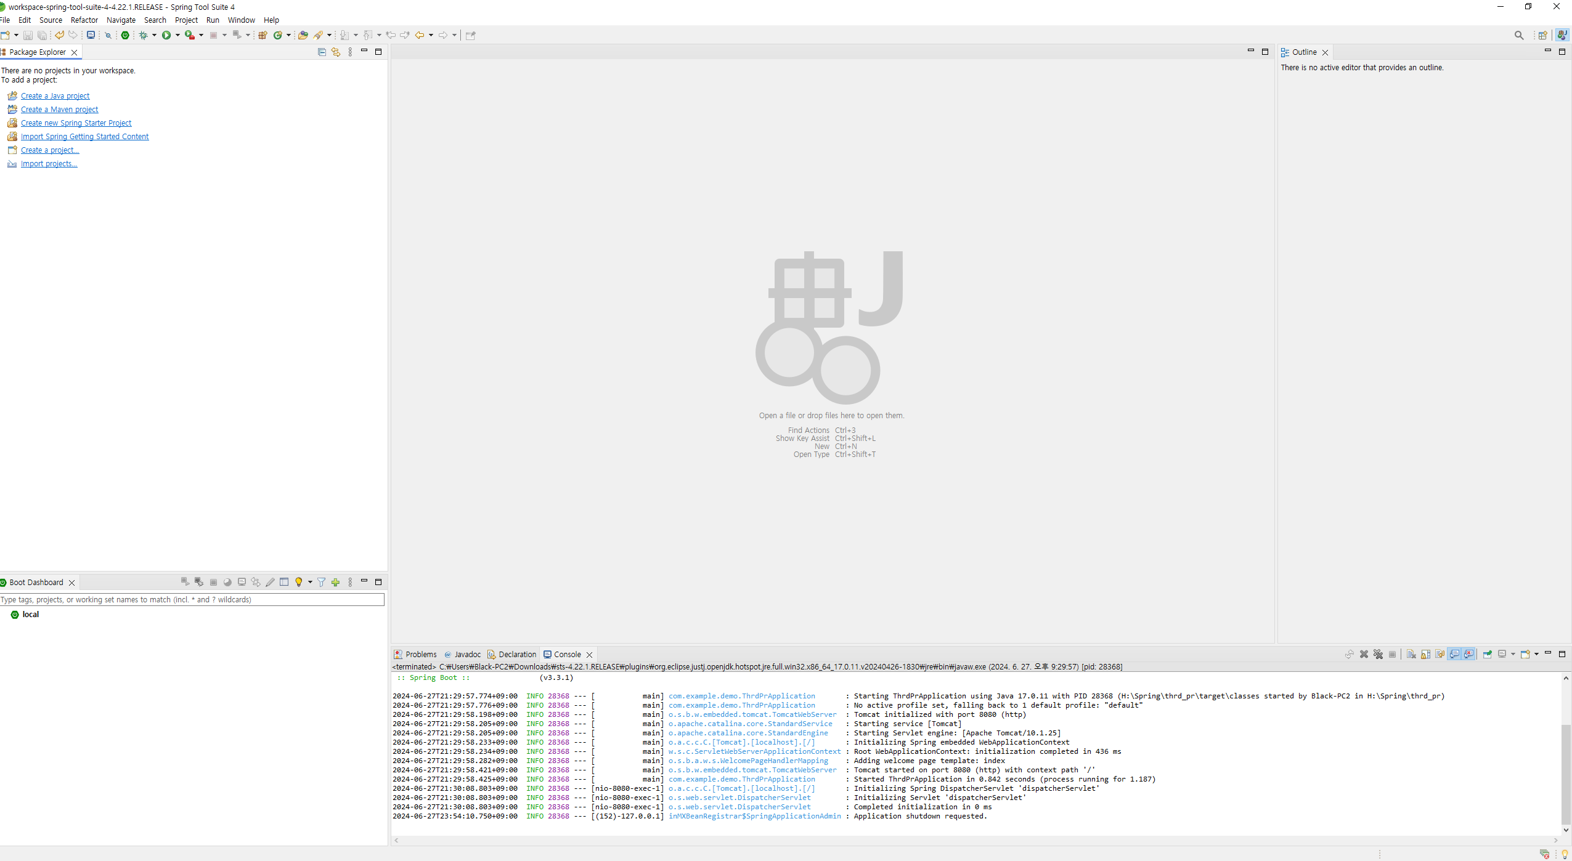Click the green plus icon in Boot Dashboard
Screen dimensions: 1572x861
click(335, 582)
